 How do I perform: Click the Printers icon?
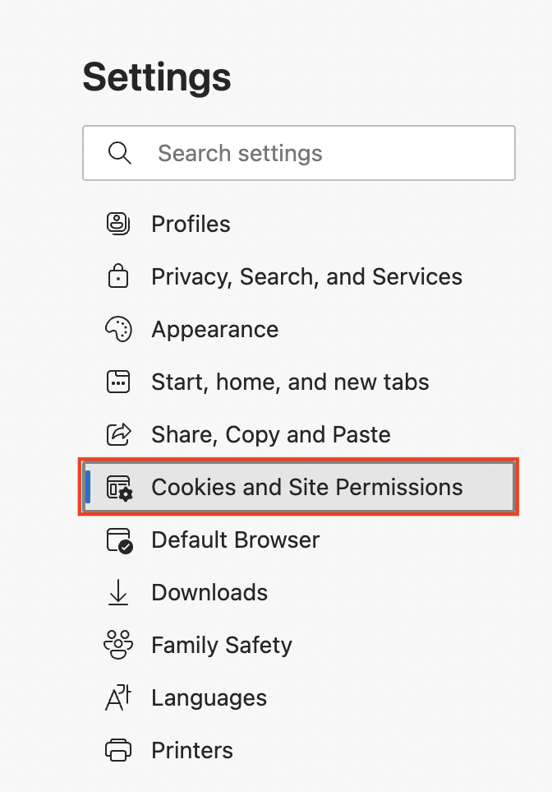pos(119,750)
